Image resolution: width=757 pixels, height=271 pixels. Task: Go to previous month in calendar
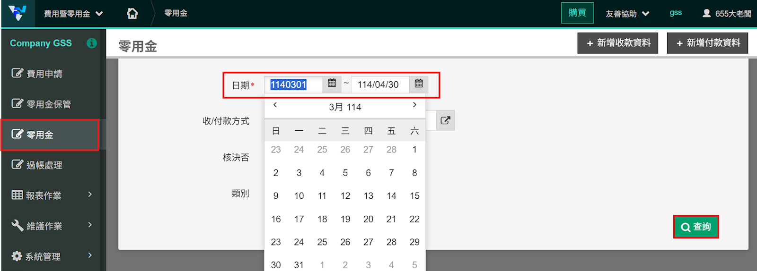275,105
